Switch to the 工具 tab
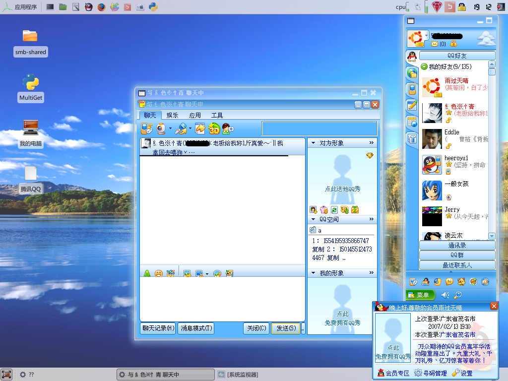The image size is (508, 381). point(217,115)
